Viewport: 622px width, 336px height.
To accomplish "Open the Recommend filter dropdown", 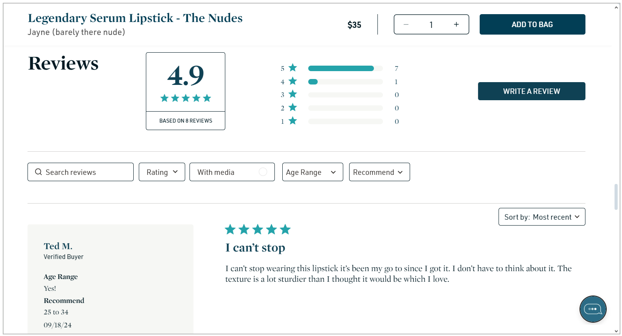I will click(x=379, y=172).
